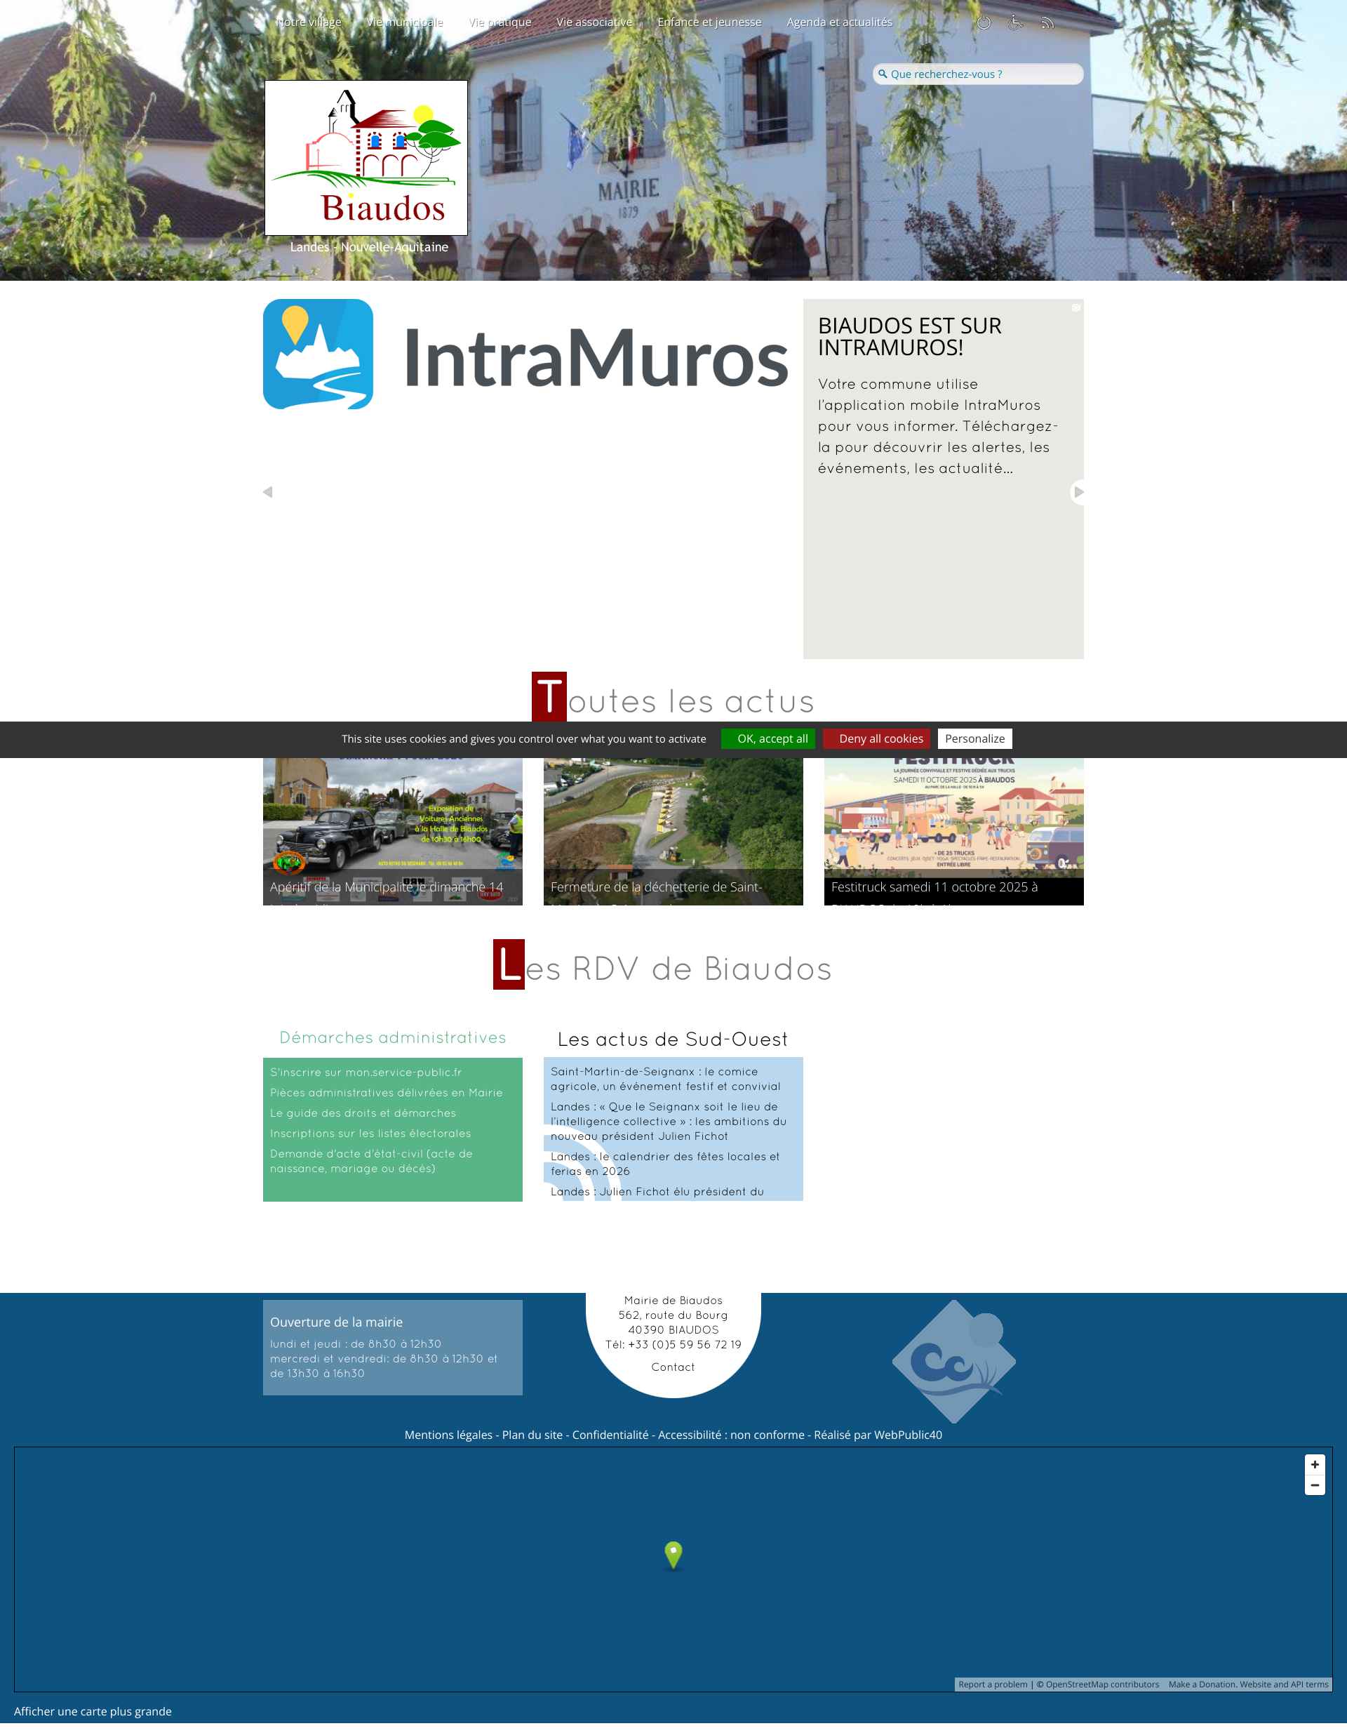The height and width of the screenshot is (1733, 1347).
Task: Click the community logo in footer
Action: coord(953,1361)
